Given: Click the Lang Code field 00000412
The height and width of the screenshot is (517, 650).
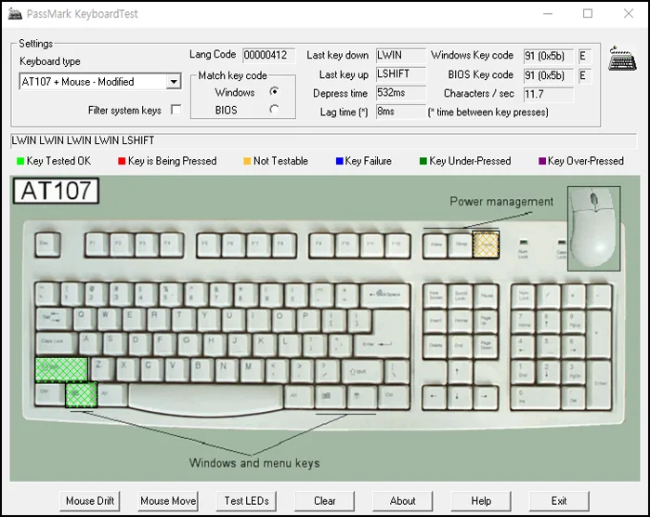Looking at the screenshot, I should pyautogui.click(x=268, y=55).
